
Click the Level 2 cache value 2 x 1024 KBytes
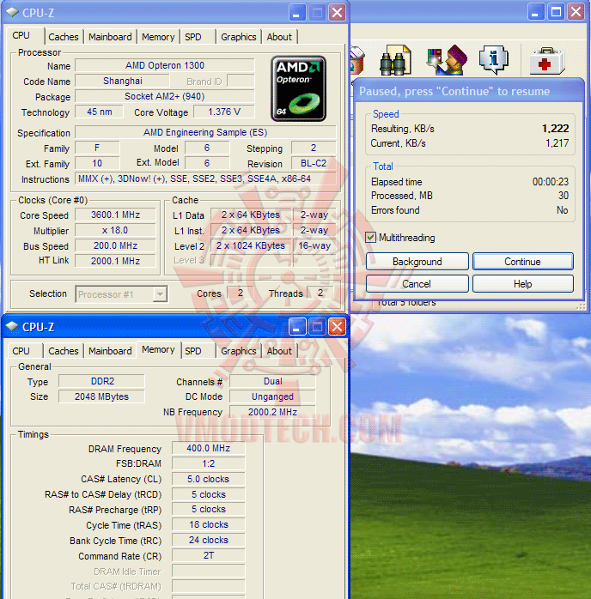[x=251, y=245]
